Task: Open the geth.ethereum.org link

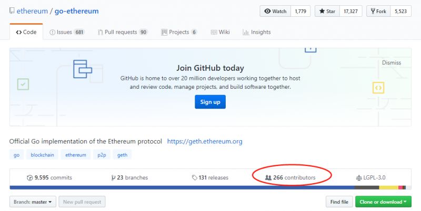Action: [205, 141]
